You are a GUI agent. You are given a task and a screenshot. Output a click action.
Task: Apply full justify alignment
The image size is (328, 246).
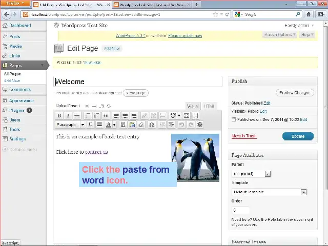coord(99,125)
